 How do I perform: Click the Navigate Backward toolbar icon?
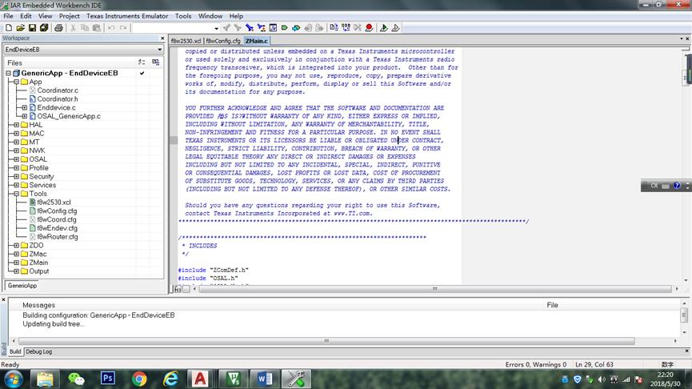point(308,28)
